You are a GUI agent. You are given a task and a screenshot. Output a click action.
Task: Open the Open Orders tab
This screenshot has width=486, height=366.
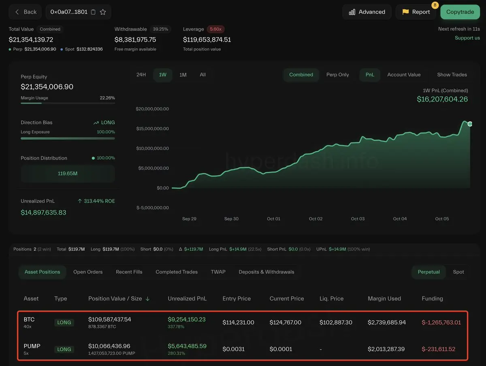(88, 272)
